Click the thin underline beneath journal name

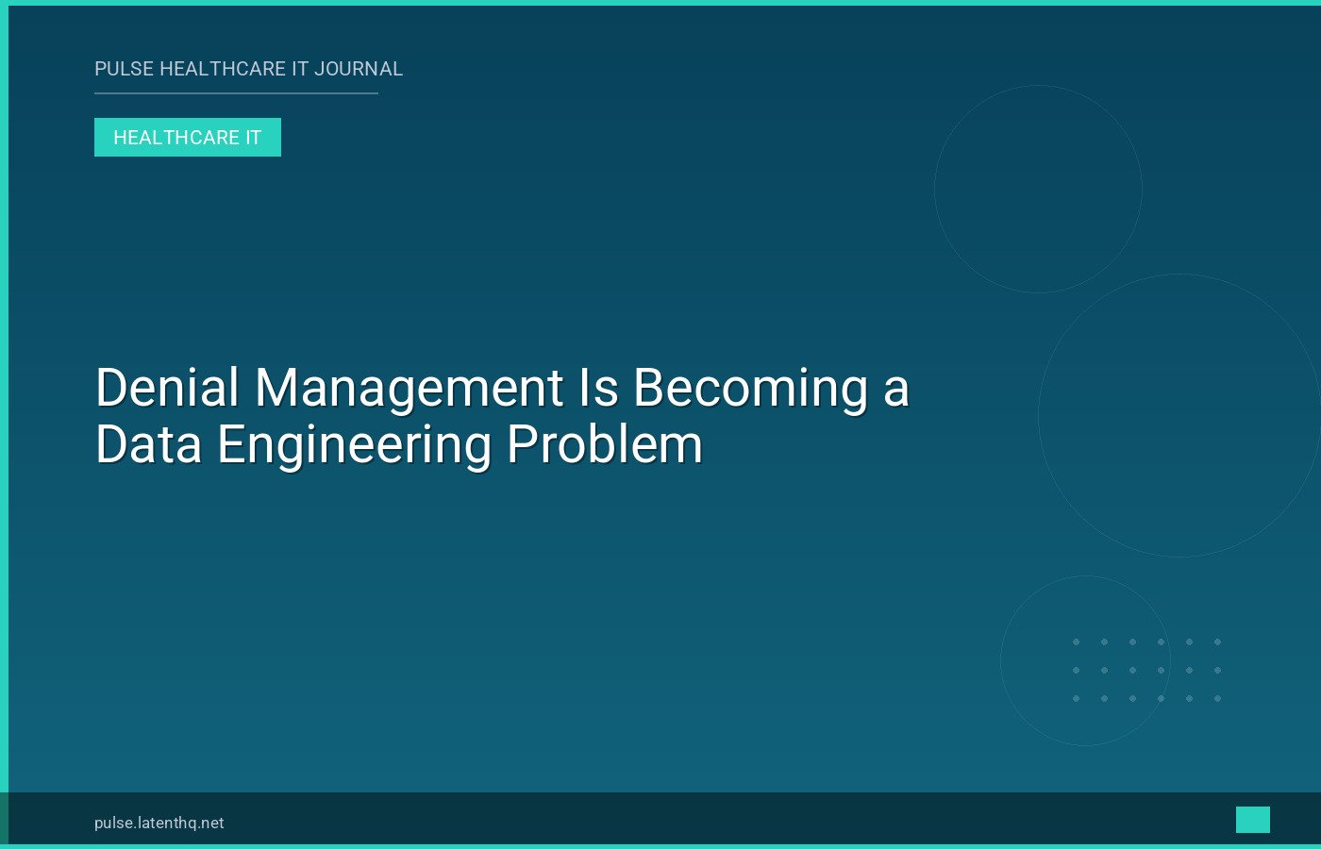(x=236, y=93)
